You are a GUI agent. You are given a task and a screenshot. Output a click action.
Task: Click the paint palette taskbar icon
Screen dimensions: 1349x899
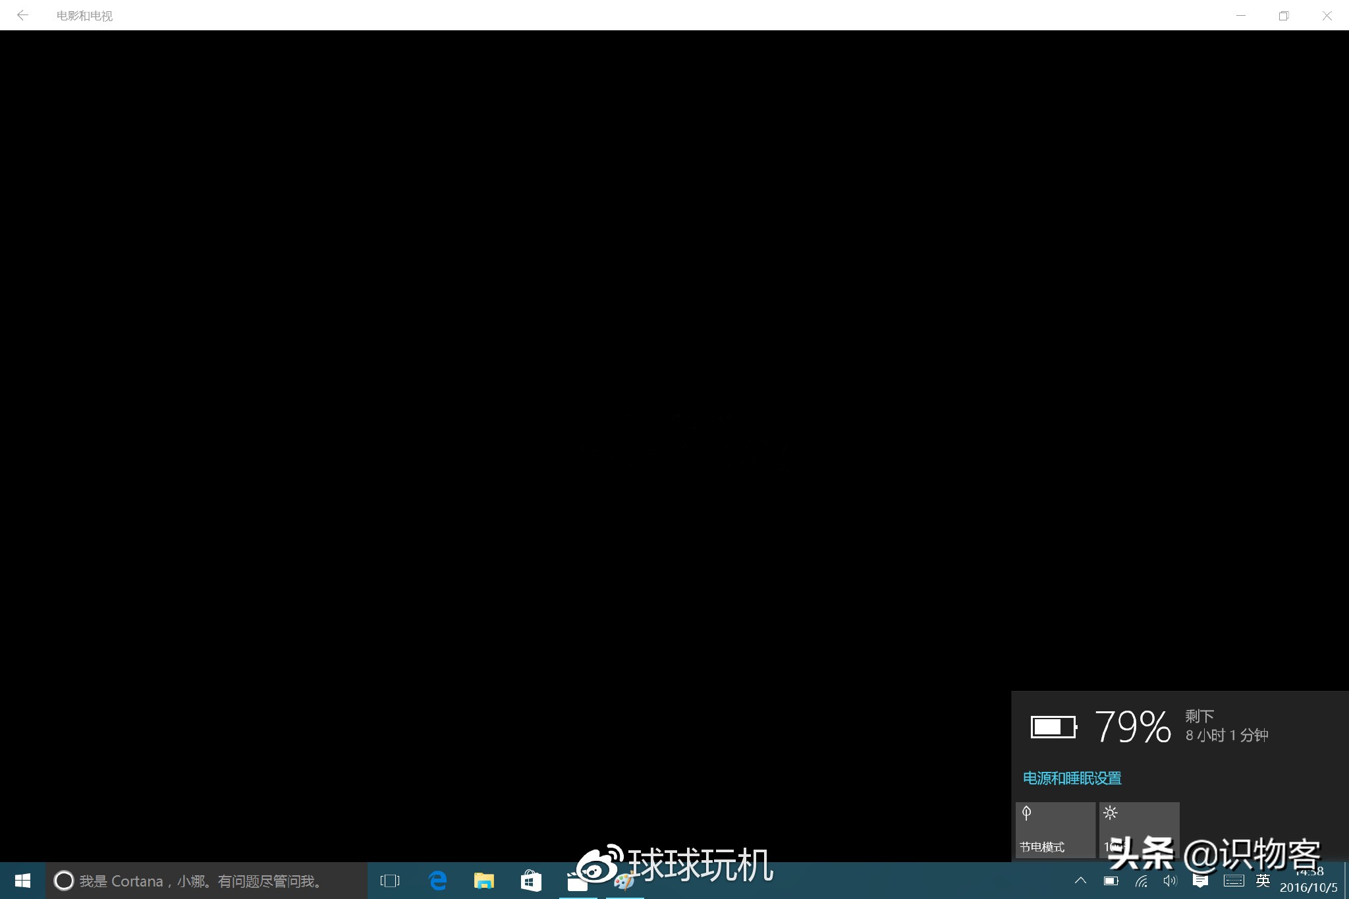coord(624,882)
